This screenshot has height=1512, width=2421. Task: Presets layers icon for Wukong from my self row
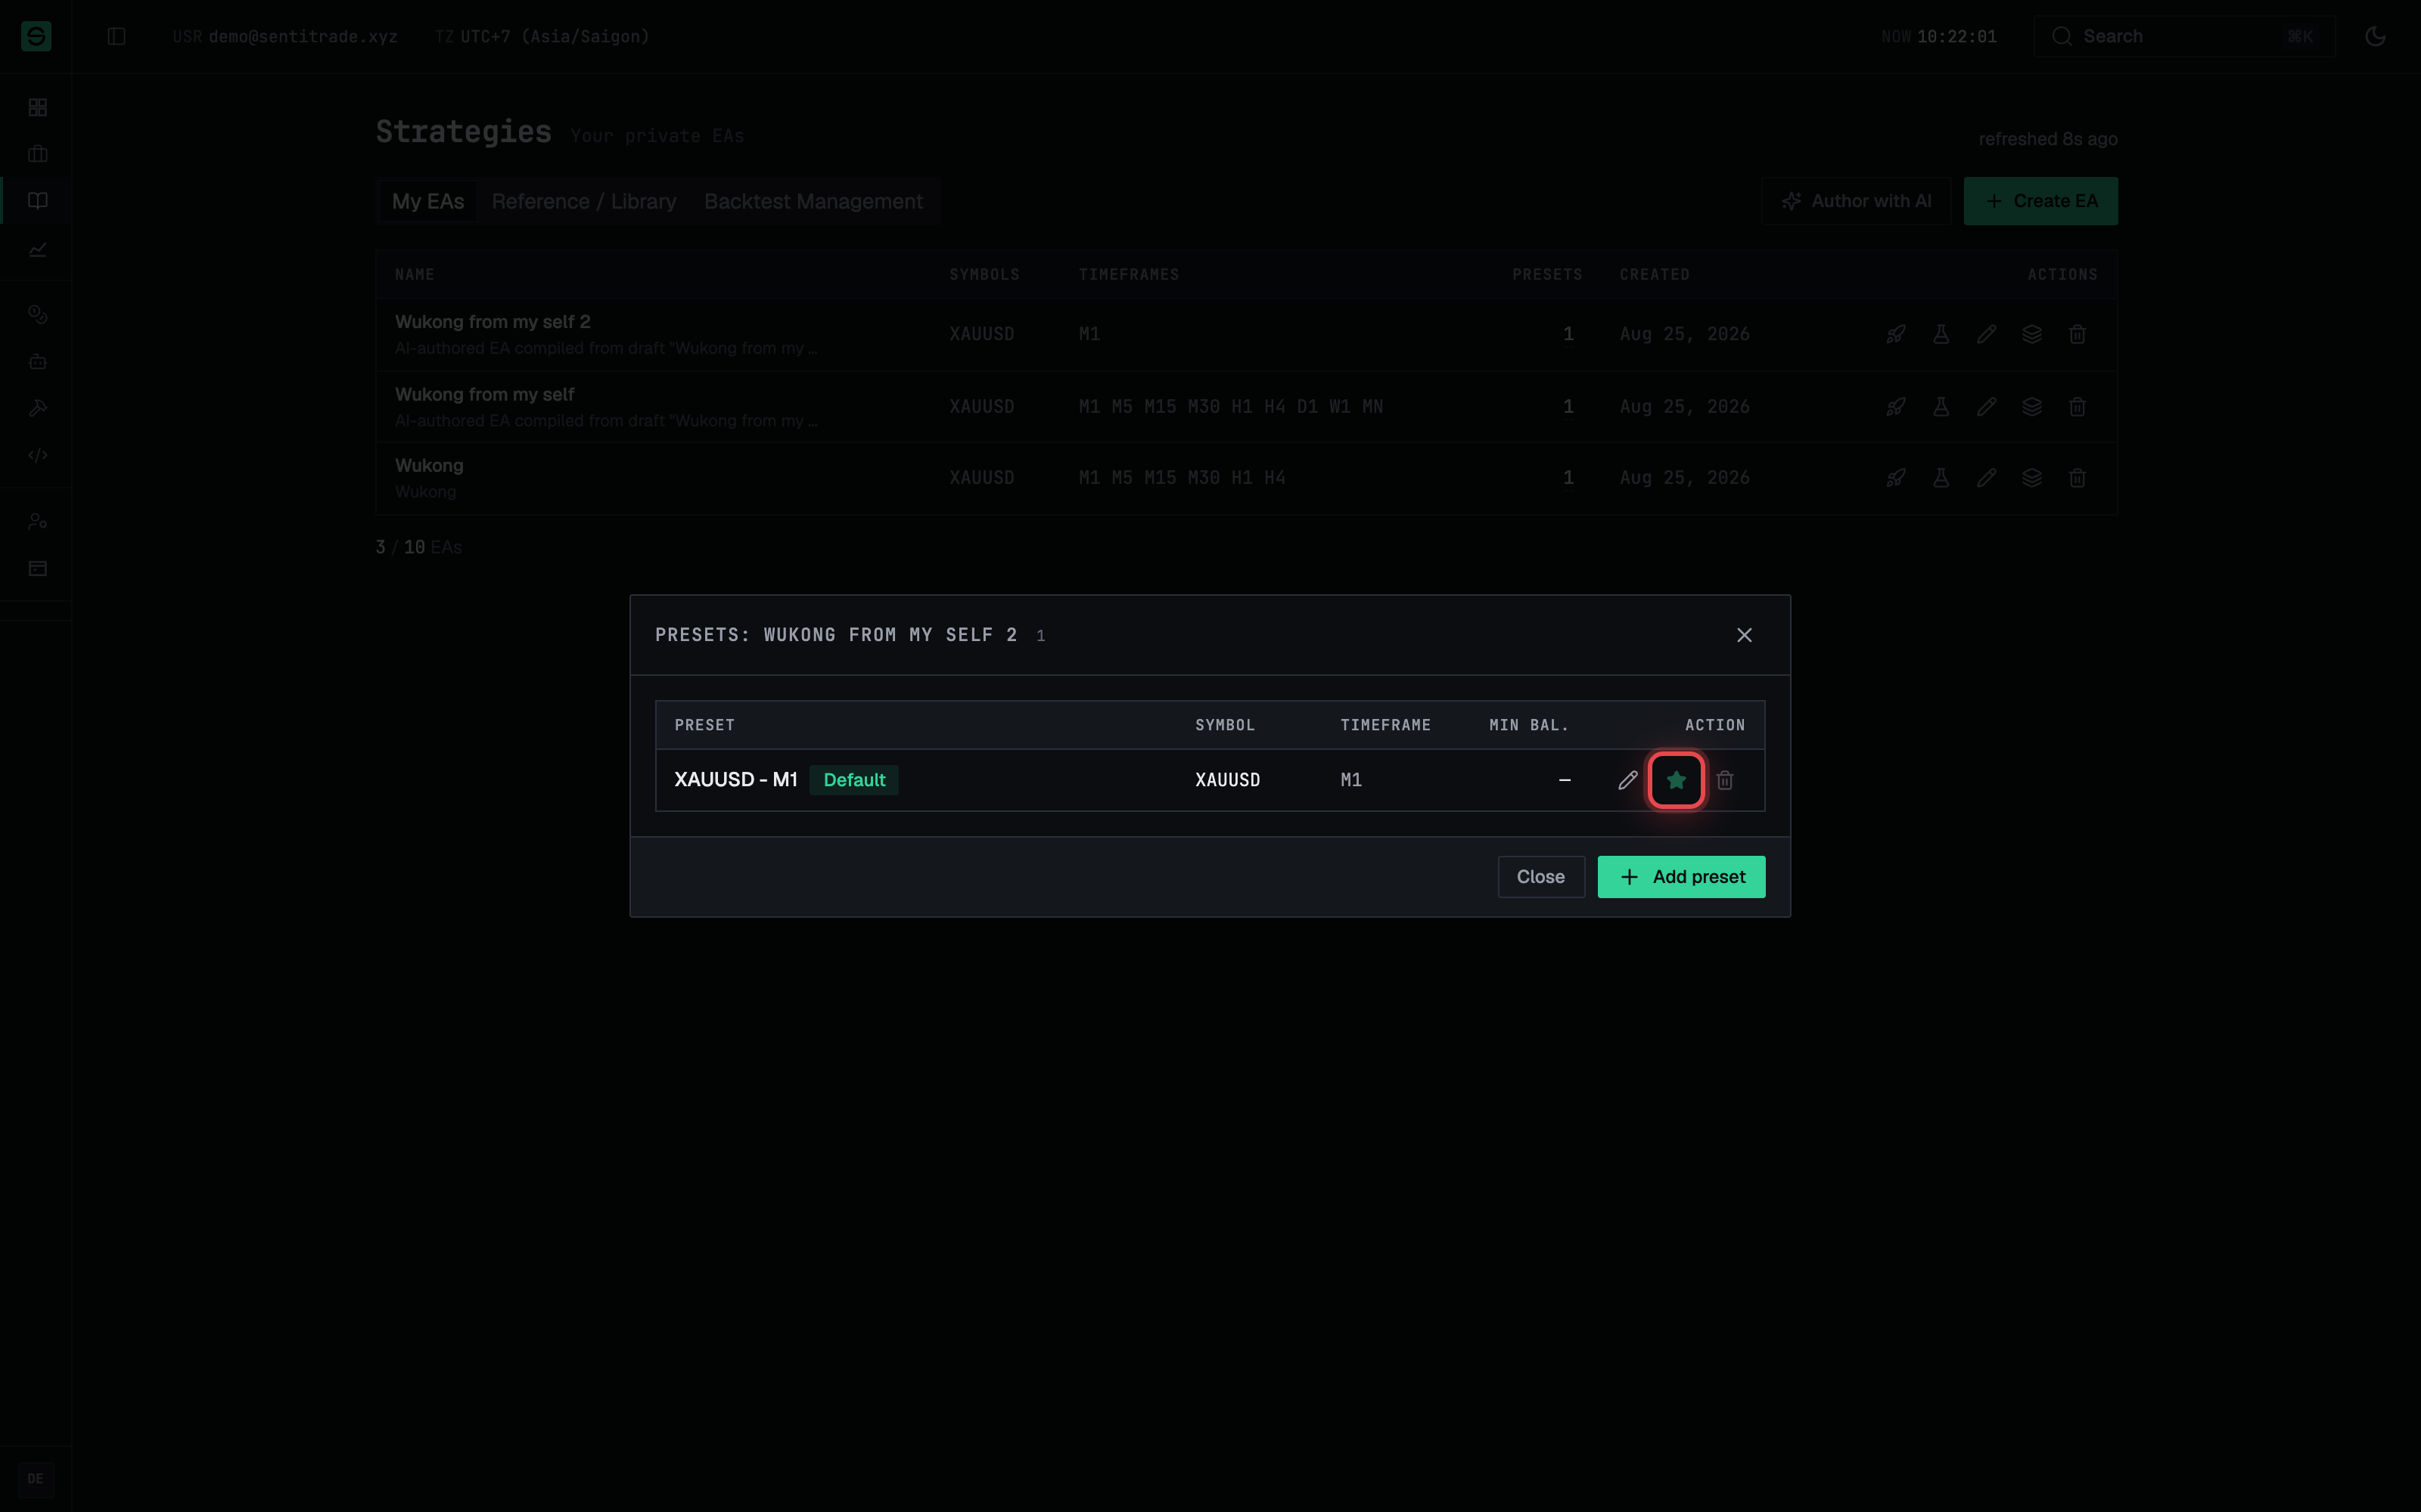click(2032, 407)
